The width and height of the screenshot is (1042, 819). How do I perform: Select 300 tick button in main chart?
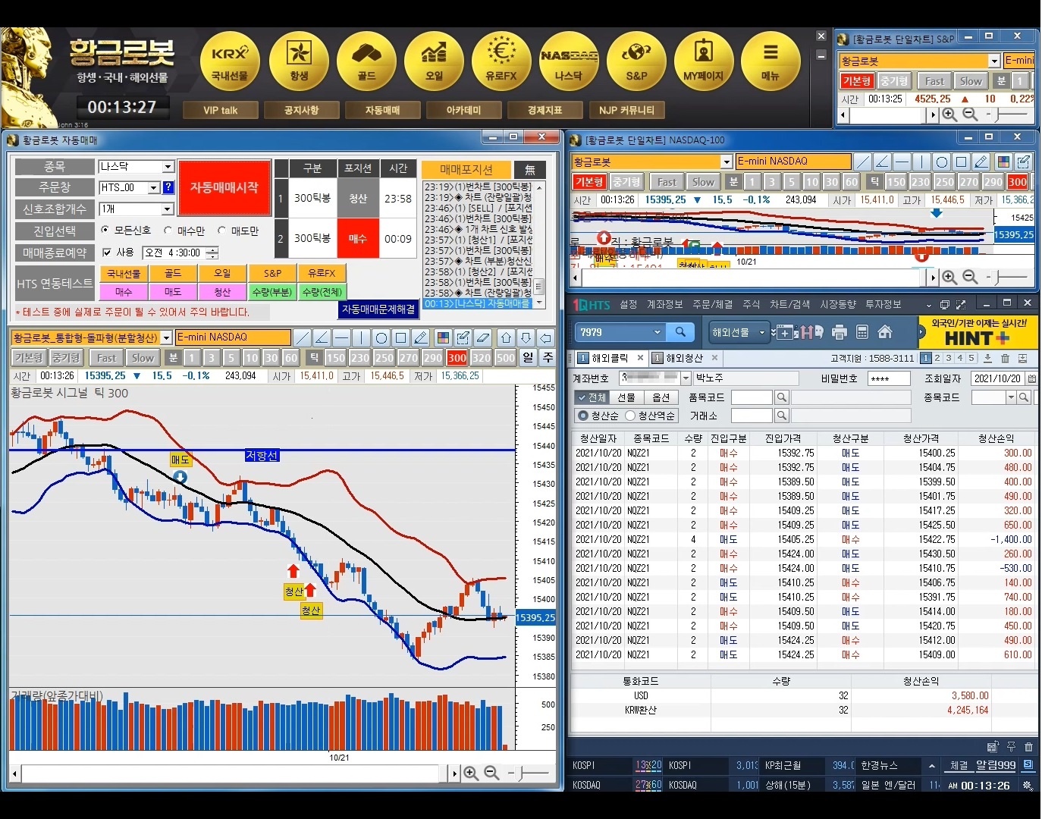457,358
